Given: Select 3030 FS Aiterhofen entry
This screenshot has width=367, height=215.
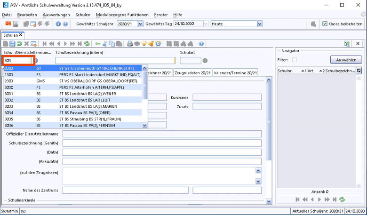Looking at the screenshot, I should [x=73, y=87].
